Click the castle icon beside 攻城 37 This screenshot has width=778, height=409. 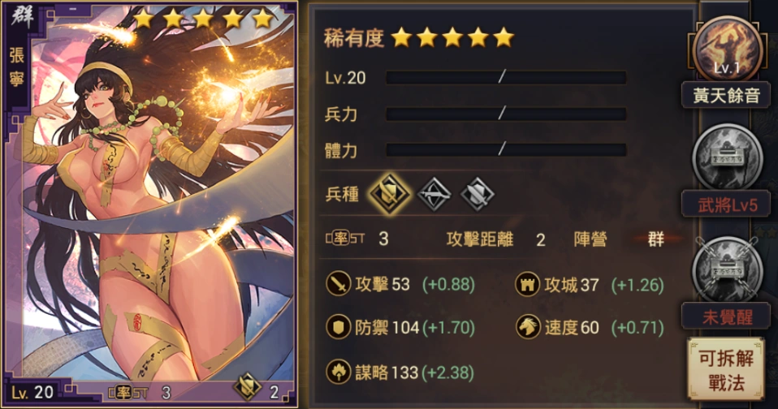[527, 284]
